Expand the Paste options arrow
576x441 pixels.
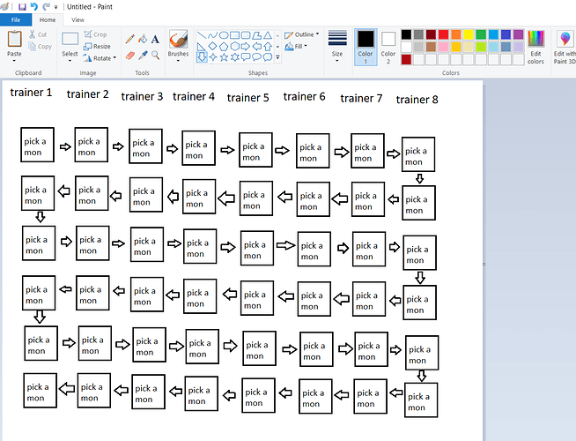coord(14,61)
